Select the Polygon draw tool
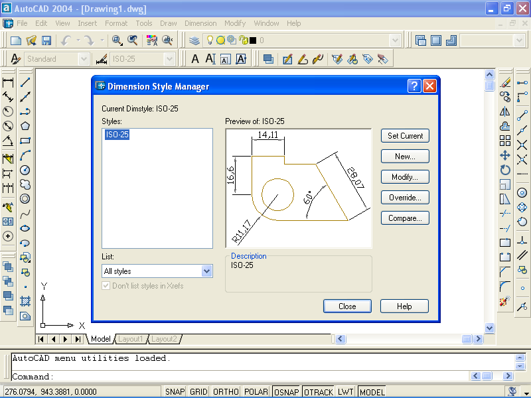Viewport: 531px width, 398px height. (25, 126)
